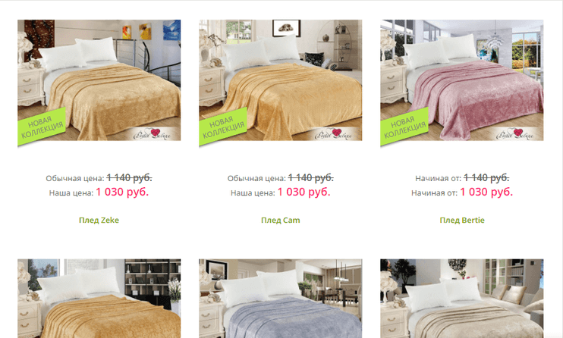Click the 1 030 руб. price under Cam
563x338 pixels.
pos(304,192)
